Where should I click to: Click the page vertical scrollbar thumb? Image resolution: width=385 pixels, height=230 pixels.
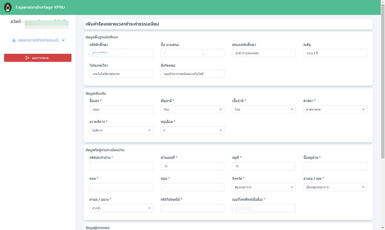tap(383, 81)
